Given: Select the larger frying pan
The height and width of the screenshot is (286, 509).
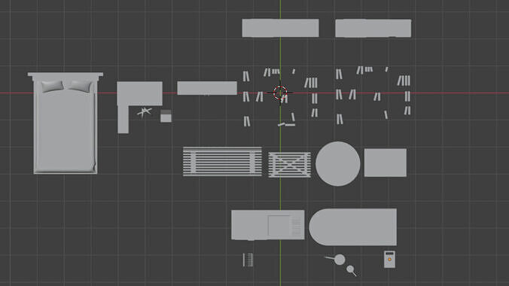Looking at the screenshot, I should coord(339,260).
